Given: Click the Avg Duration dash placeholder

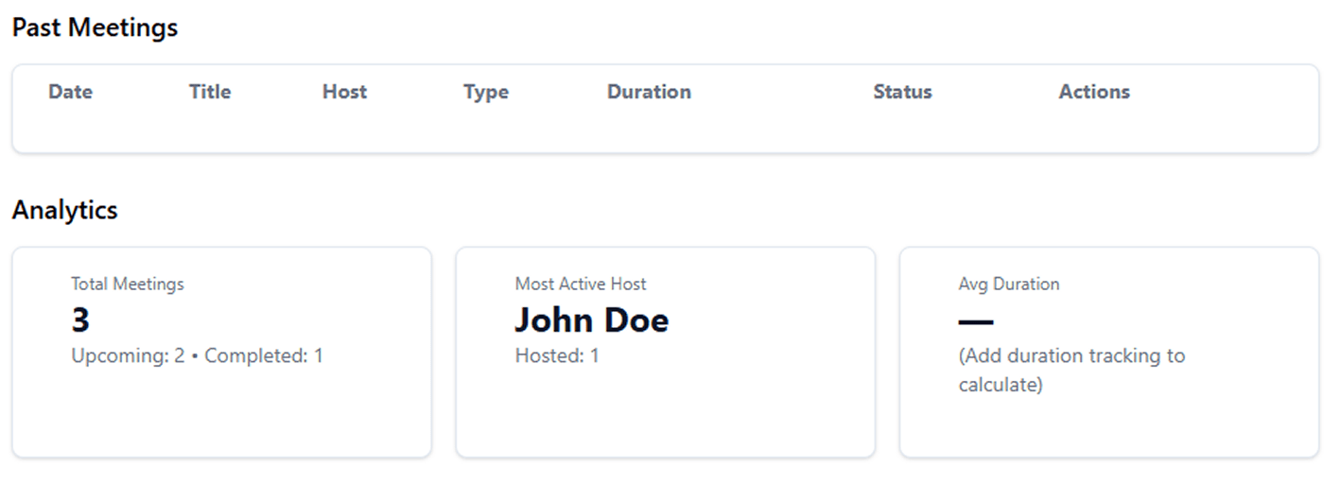Looking at the screenshot, I should [975, 322].
